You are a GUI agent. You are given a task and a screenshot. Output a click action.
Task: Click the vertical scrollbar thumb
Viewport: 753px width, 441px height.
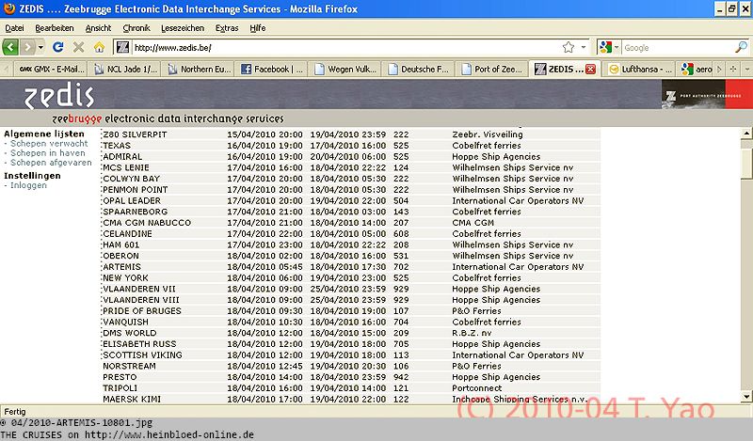click(746, 164)
